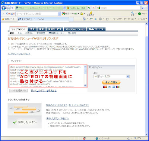This screenshot has height=141, width=149.
Task: Open Google Toolbar wrench settings icon
Action: (133, 13)
